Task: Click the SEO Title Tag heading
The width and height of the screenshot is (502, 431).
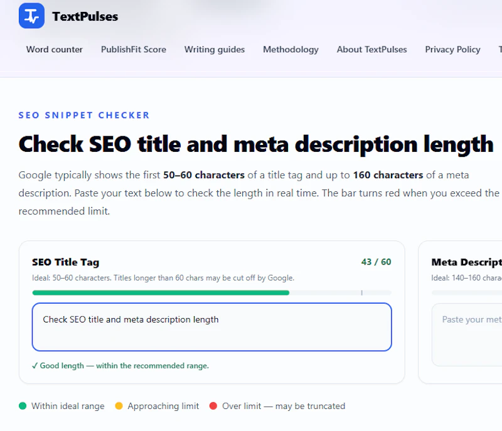Action: click(x=66, y=262)
